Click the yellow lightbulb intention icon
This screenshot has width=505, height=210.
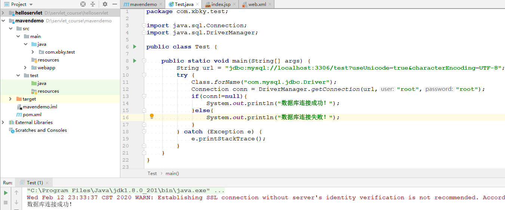pyautogui.click(x=152, y=116)
